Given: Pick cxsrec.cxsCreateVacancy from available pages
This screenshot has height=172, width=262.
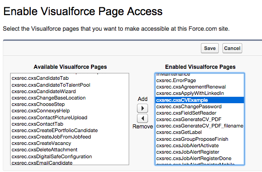Looking at the screenshot, I should (69, 143).
